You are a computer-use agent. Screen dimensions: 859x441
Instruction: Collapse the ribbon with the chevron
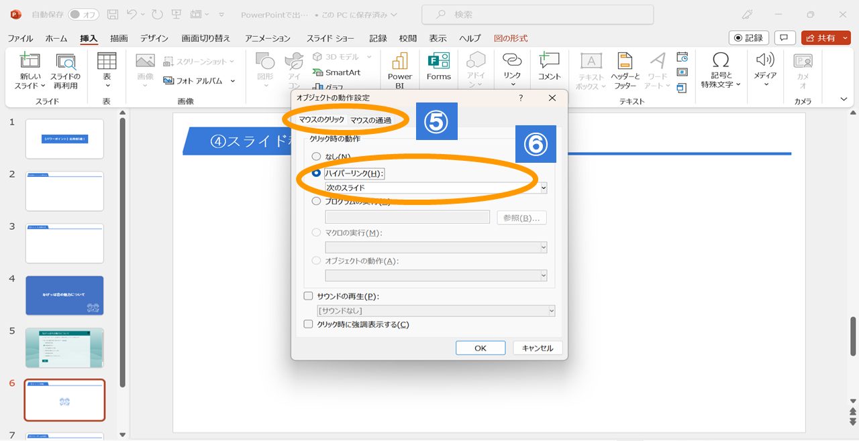(844, 99)
